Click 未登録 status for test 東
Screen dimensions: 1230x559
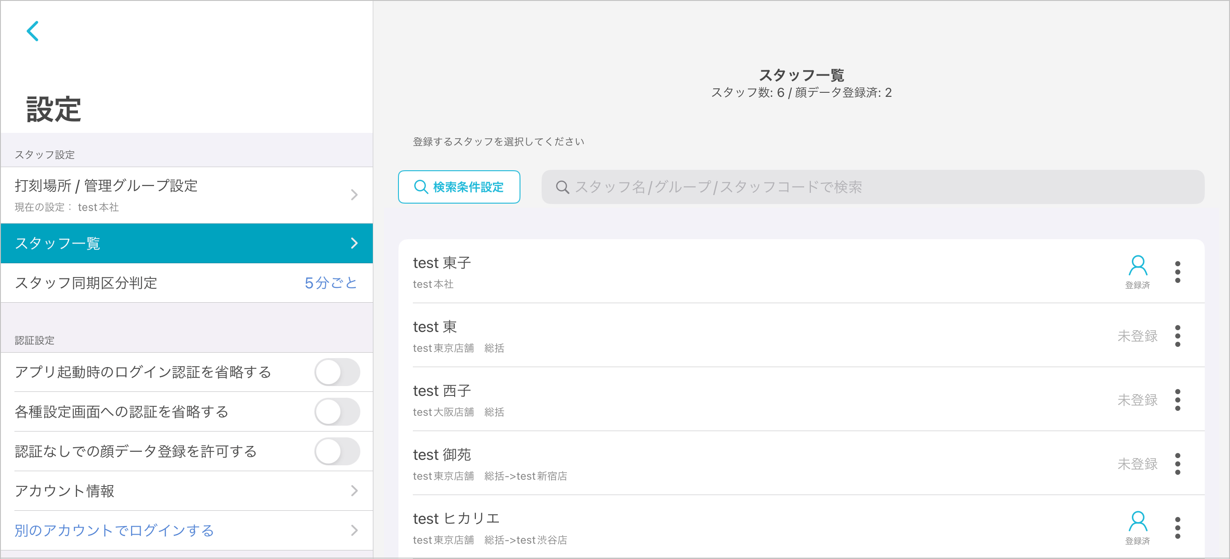point(1137,336)
